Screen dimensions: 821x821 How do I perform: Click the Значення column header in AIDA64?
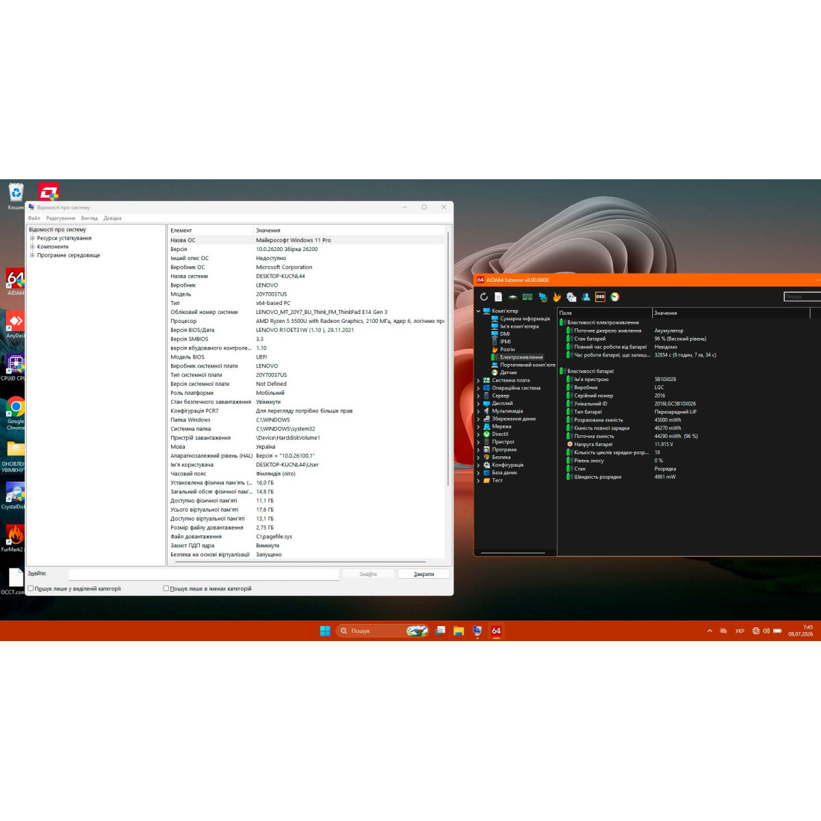click(731, 313)
